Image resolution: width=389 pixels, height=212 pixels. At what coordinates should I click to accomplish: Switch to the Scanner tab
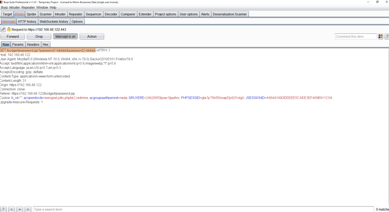coord(46,14)
